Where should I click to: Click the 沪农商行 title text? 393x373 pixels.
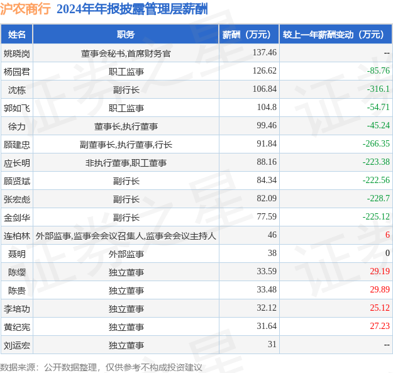pos(25,9)
